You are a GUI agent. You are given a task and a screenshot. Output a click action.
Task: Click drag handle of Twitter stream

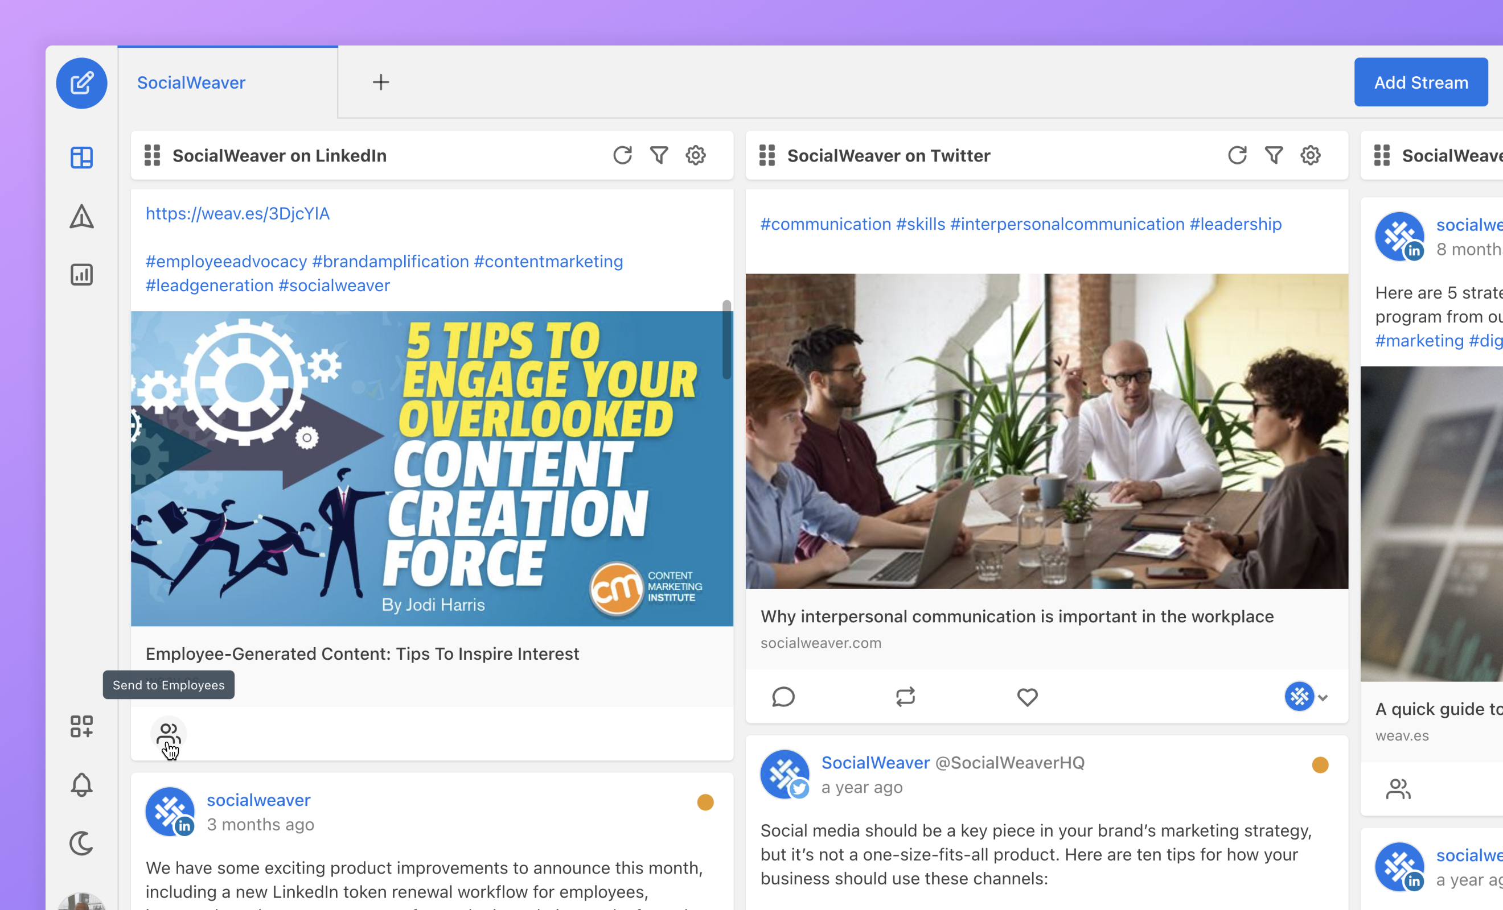[767, 155]
